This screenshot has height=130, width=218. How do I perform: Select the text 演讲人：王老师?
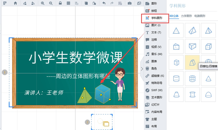click(x=44, y=93)
